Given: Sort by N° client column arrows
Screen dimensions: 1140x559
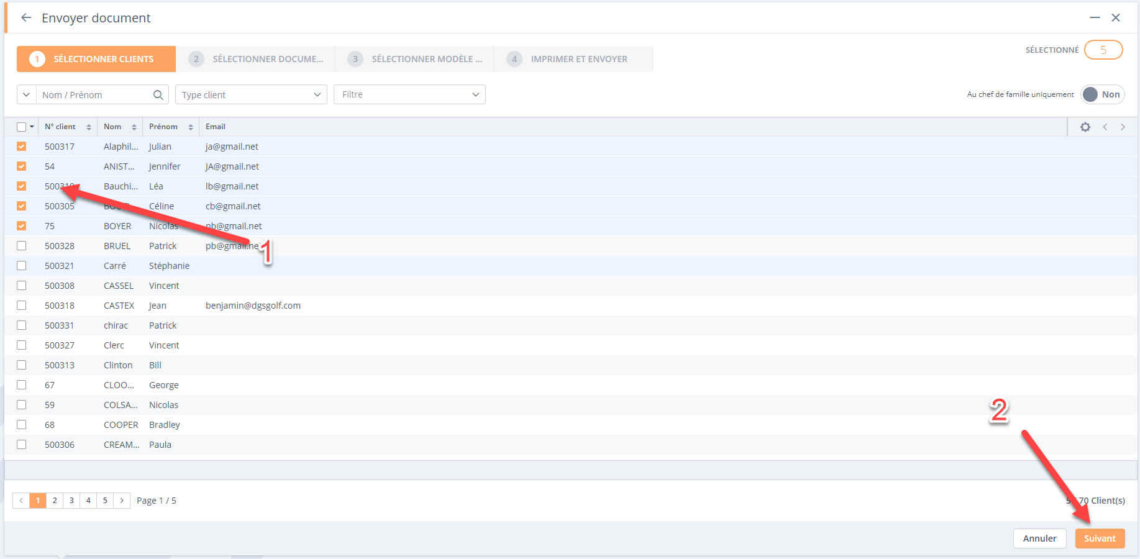Looking at the screenshot, I should [x=89, y=127].
